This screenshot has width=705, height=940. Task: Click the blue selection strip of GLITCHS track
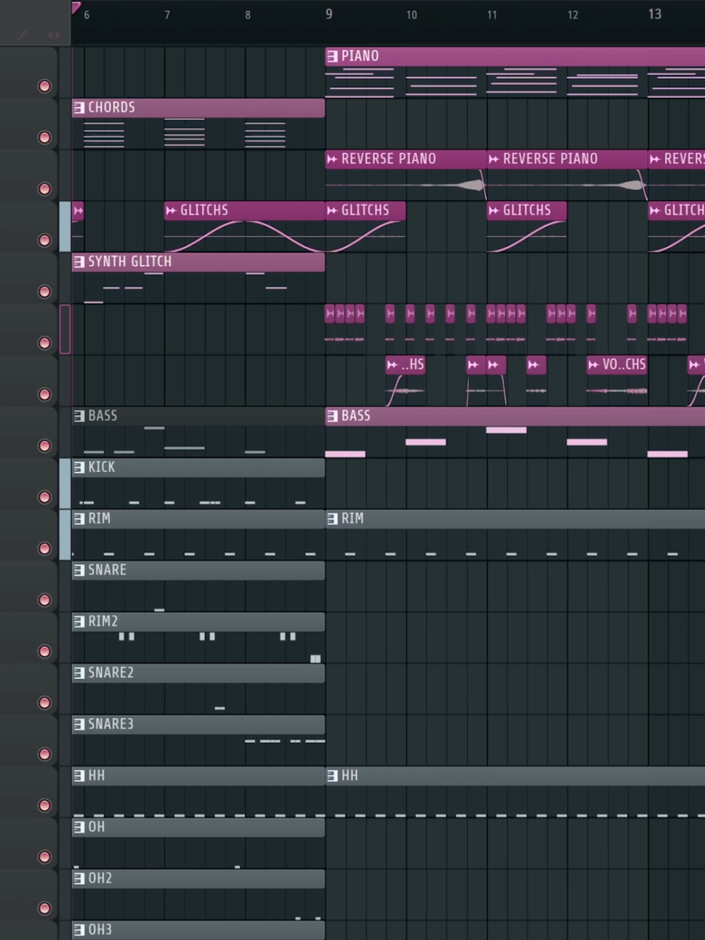point(65,227)
